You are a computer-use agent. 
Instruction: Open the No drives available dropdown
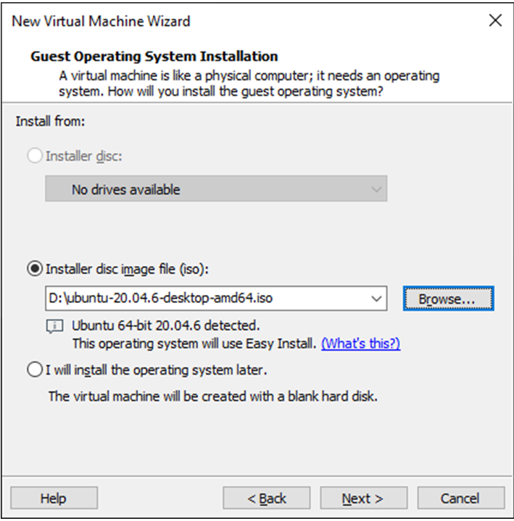(x=216, y=190)
